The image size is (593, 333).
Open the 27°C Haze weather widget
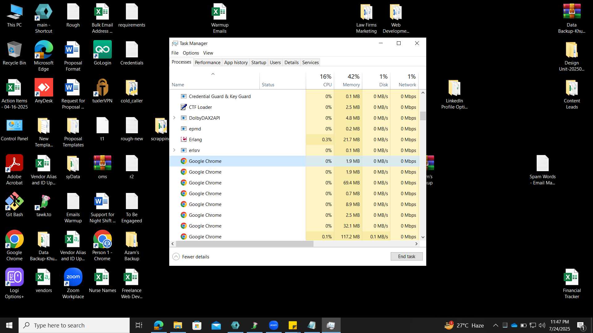pyautogui.click(x=464, y=325)
